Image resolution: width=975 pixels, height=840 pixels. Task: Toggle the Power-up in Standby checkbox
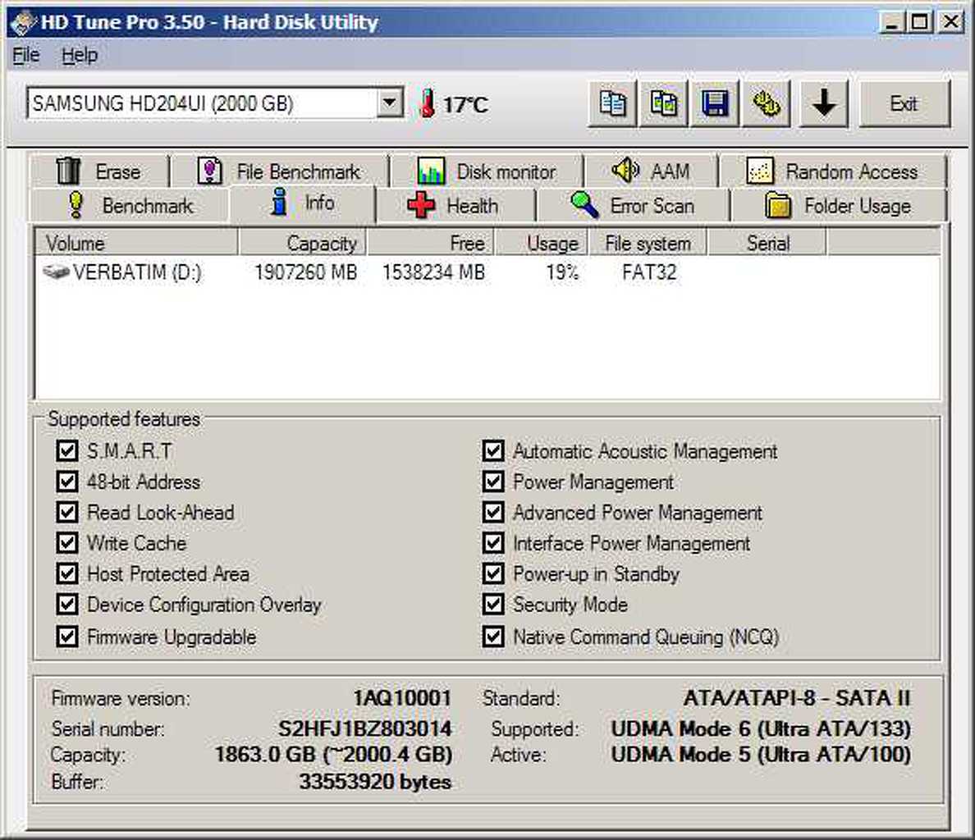[493, 573]
